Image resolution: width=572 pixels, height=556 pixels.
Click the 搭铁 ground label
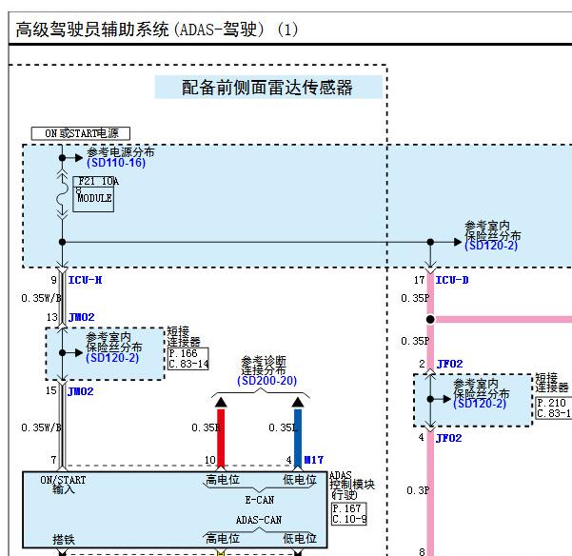[64, 540]
